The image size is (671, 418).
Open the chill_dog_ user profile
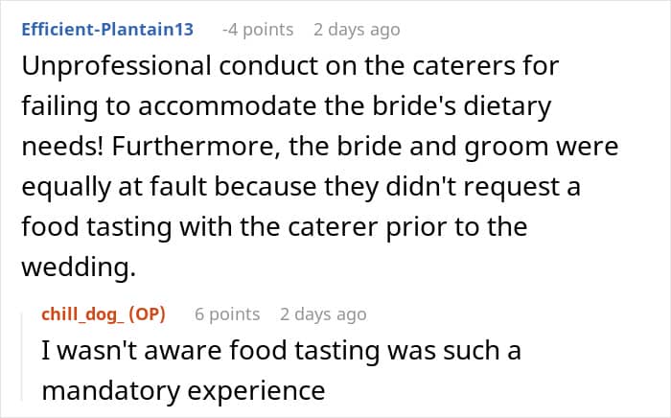coord(87,314)
